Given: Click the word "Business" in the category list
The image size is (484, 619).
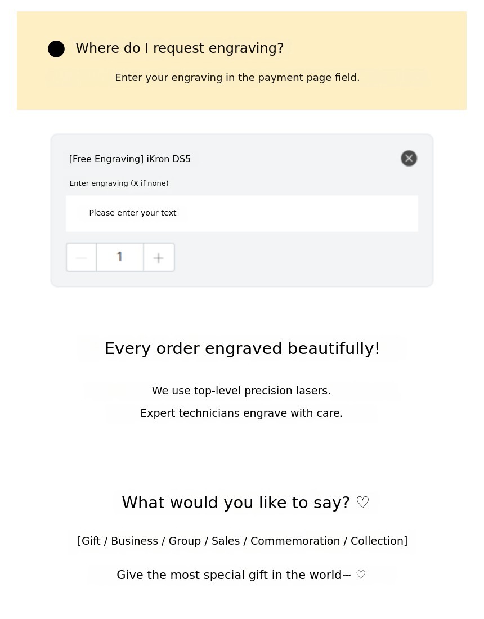Looking at the screenshot, I should 135,541.
